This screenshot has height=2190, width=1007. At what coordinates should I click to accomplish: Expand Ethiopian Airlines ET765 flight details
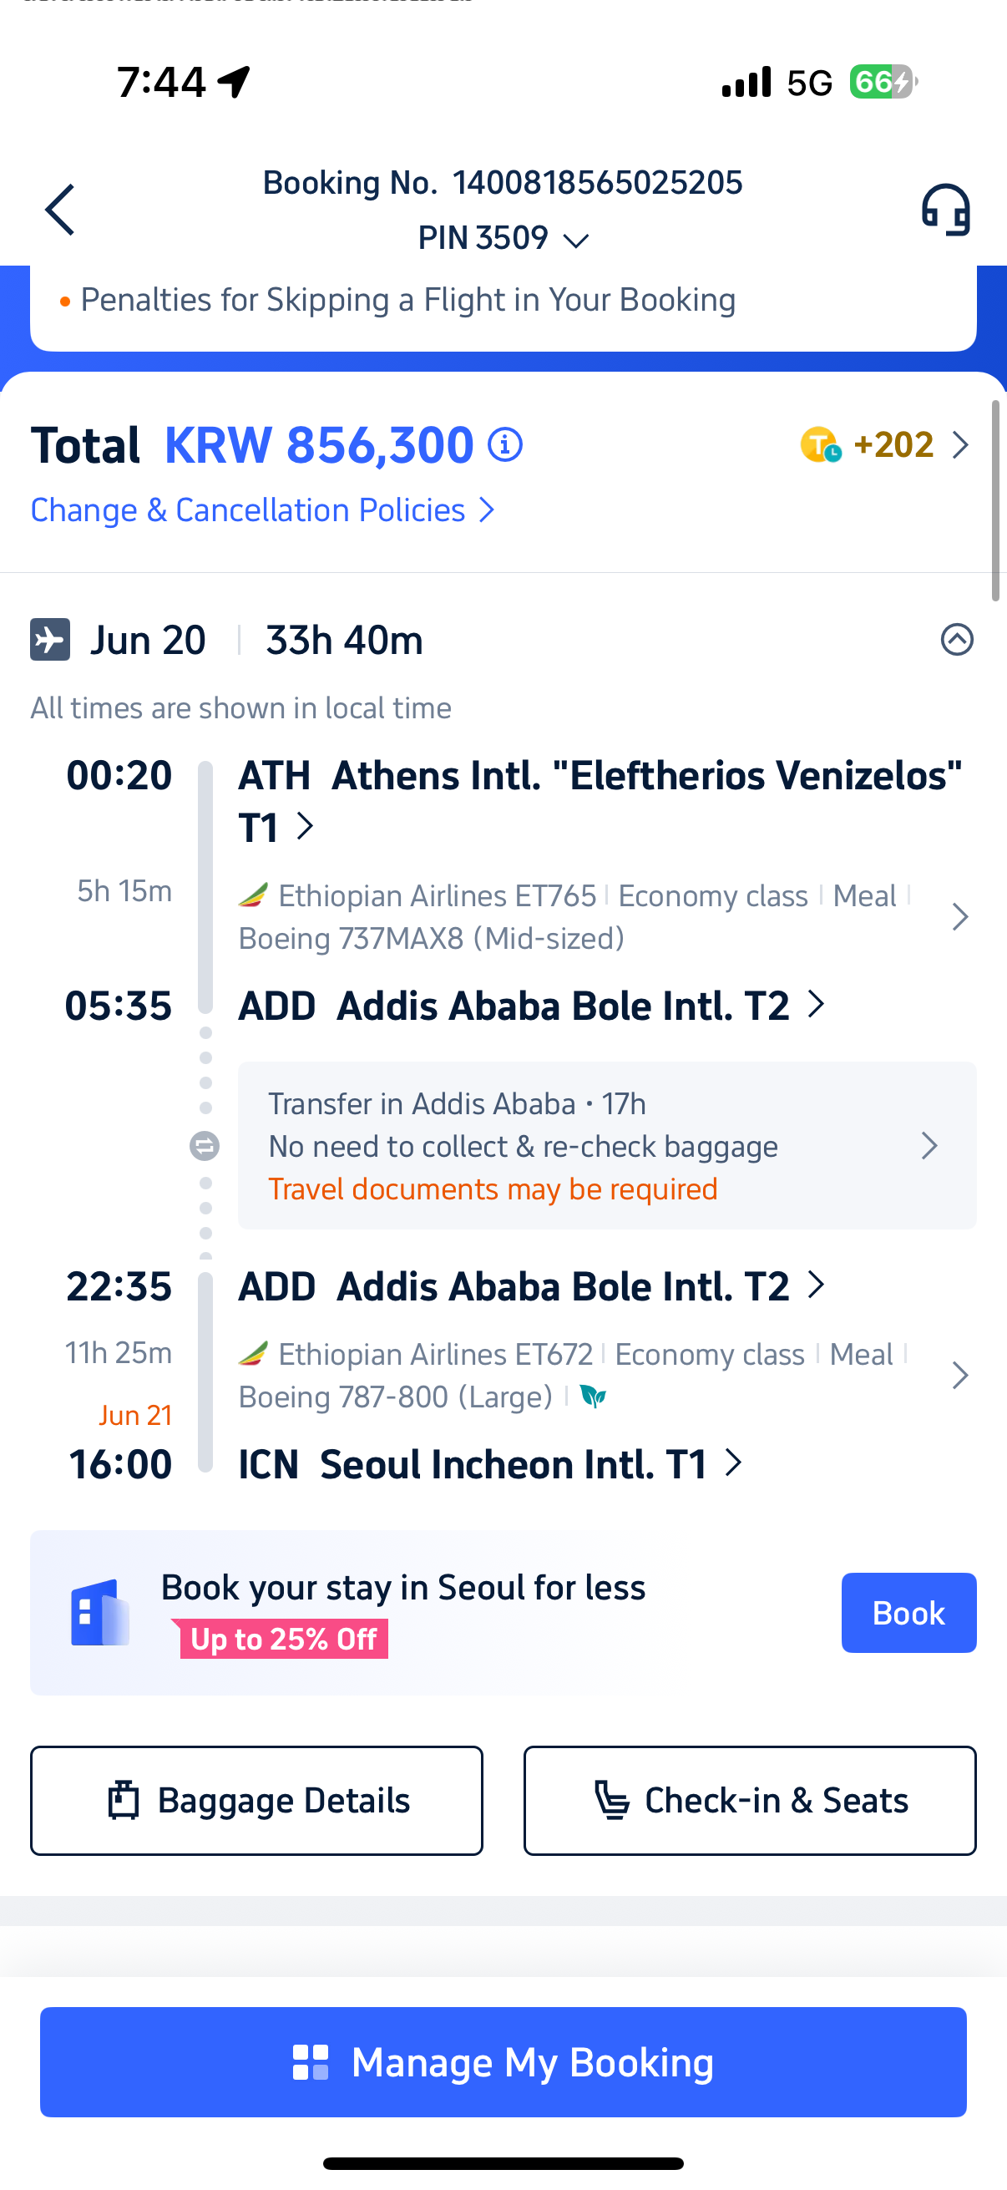tap(605, 916)
